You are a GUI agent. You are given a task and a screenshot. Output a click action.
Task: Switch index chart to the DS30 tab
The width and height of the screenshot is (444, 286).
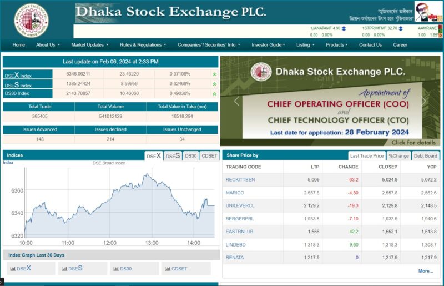[190, 156]
